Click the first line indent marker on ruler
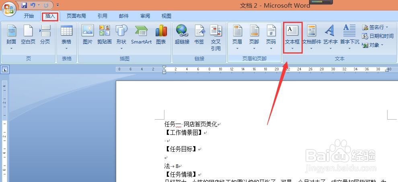Viewport: 398px width, 182px height. [164, 67]
